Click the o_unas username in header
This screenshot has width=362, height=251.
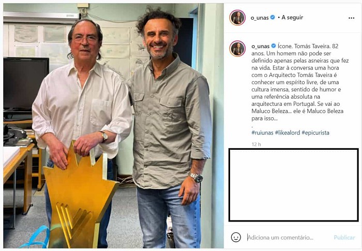[x=260, y=18]
